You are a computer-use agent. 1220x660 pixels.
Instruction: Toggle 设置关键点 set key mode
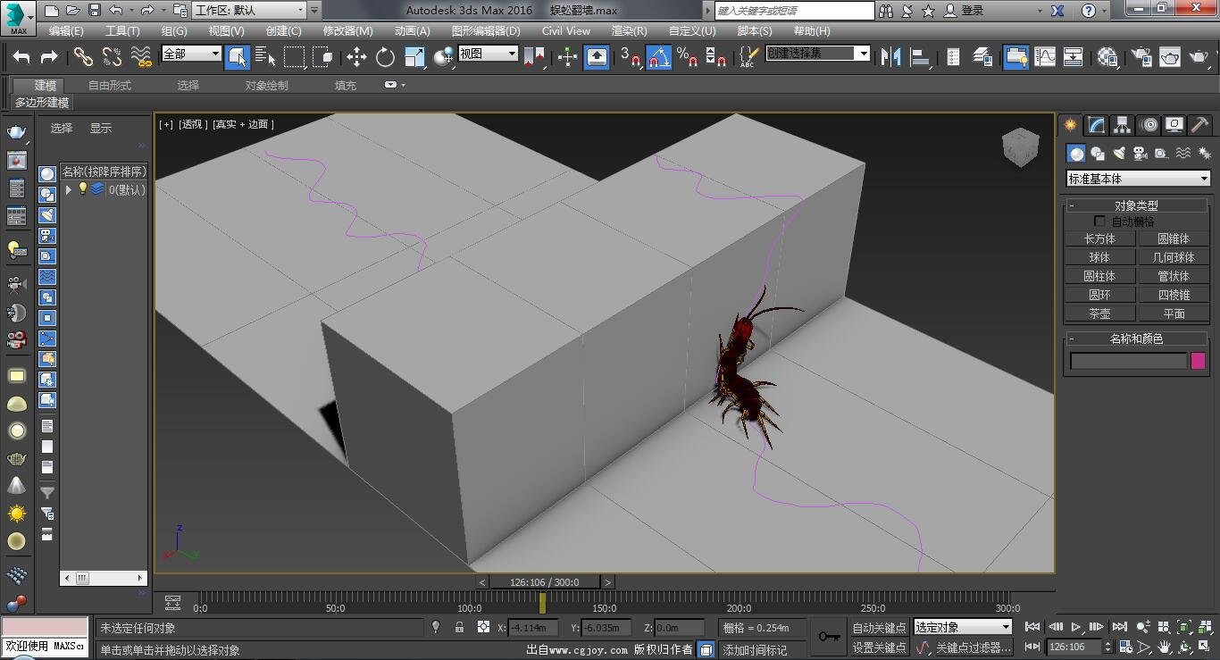pyautogui.click(x=879, y=647)
